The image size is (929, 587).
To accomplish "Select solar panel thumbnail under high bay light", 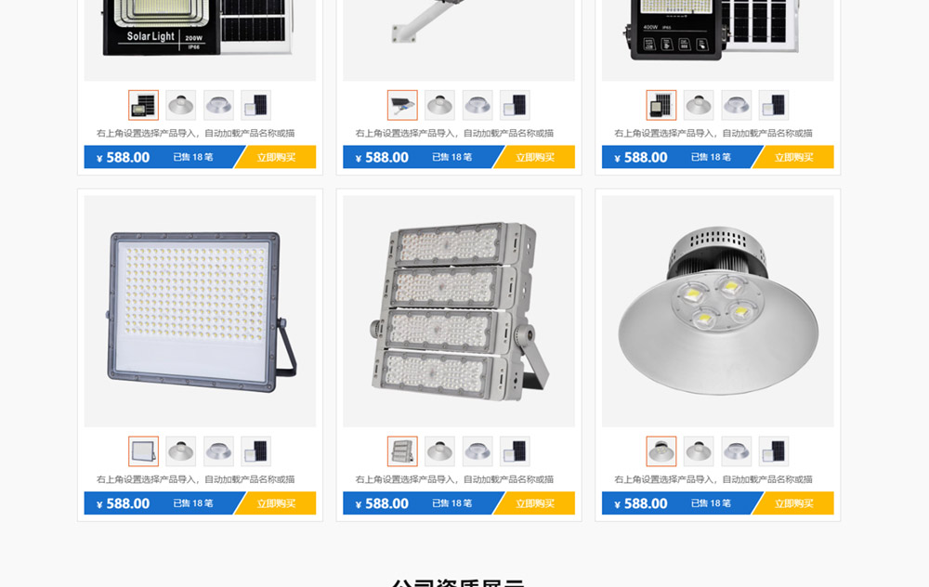I will 774,451.
